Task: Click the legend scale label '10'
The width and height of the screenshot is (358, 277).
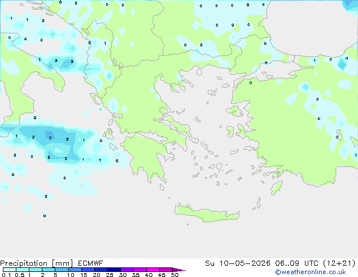Action: [71, 275]
